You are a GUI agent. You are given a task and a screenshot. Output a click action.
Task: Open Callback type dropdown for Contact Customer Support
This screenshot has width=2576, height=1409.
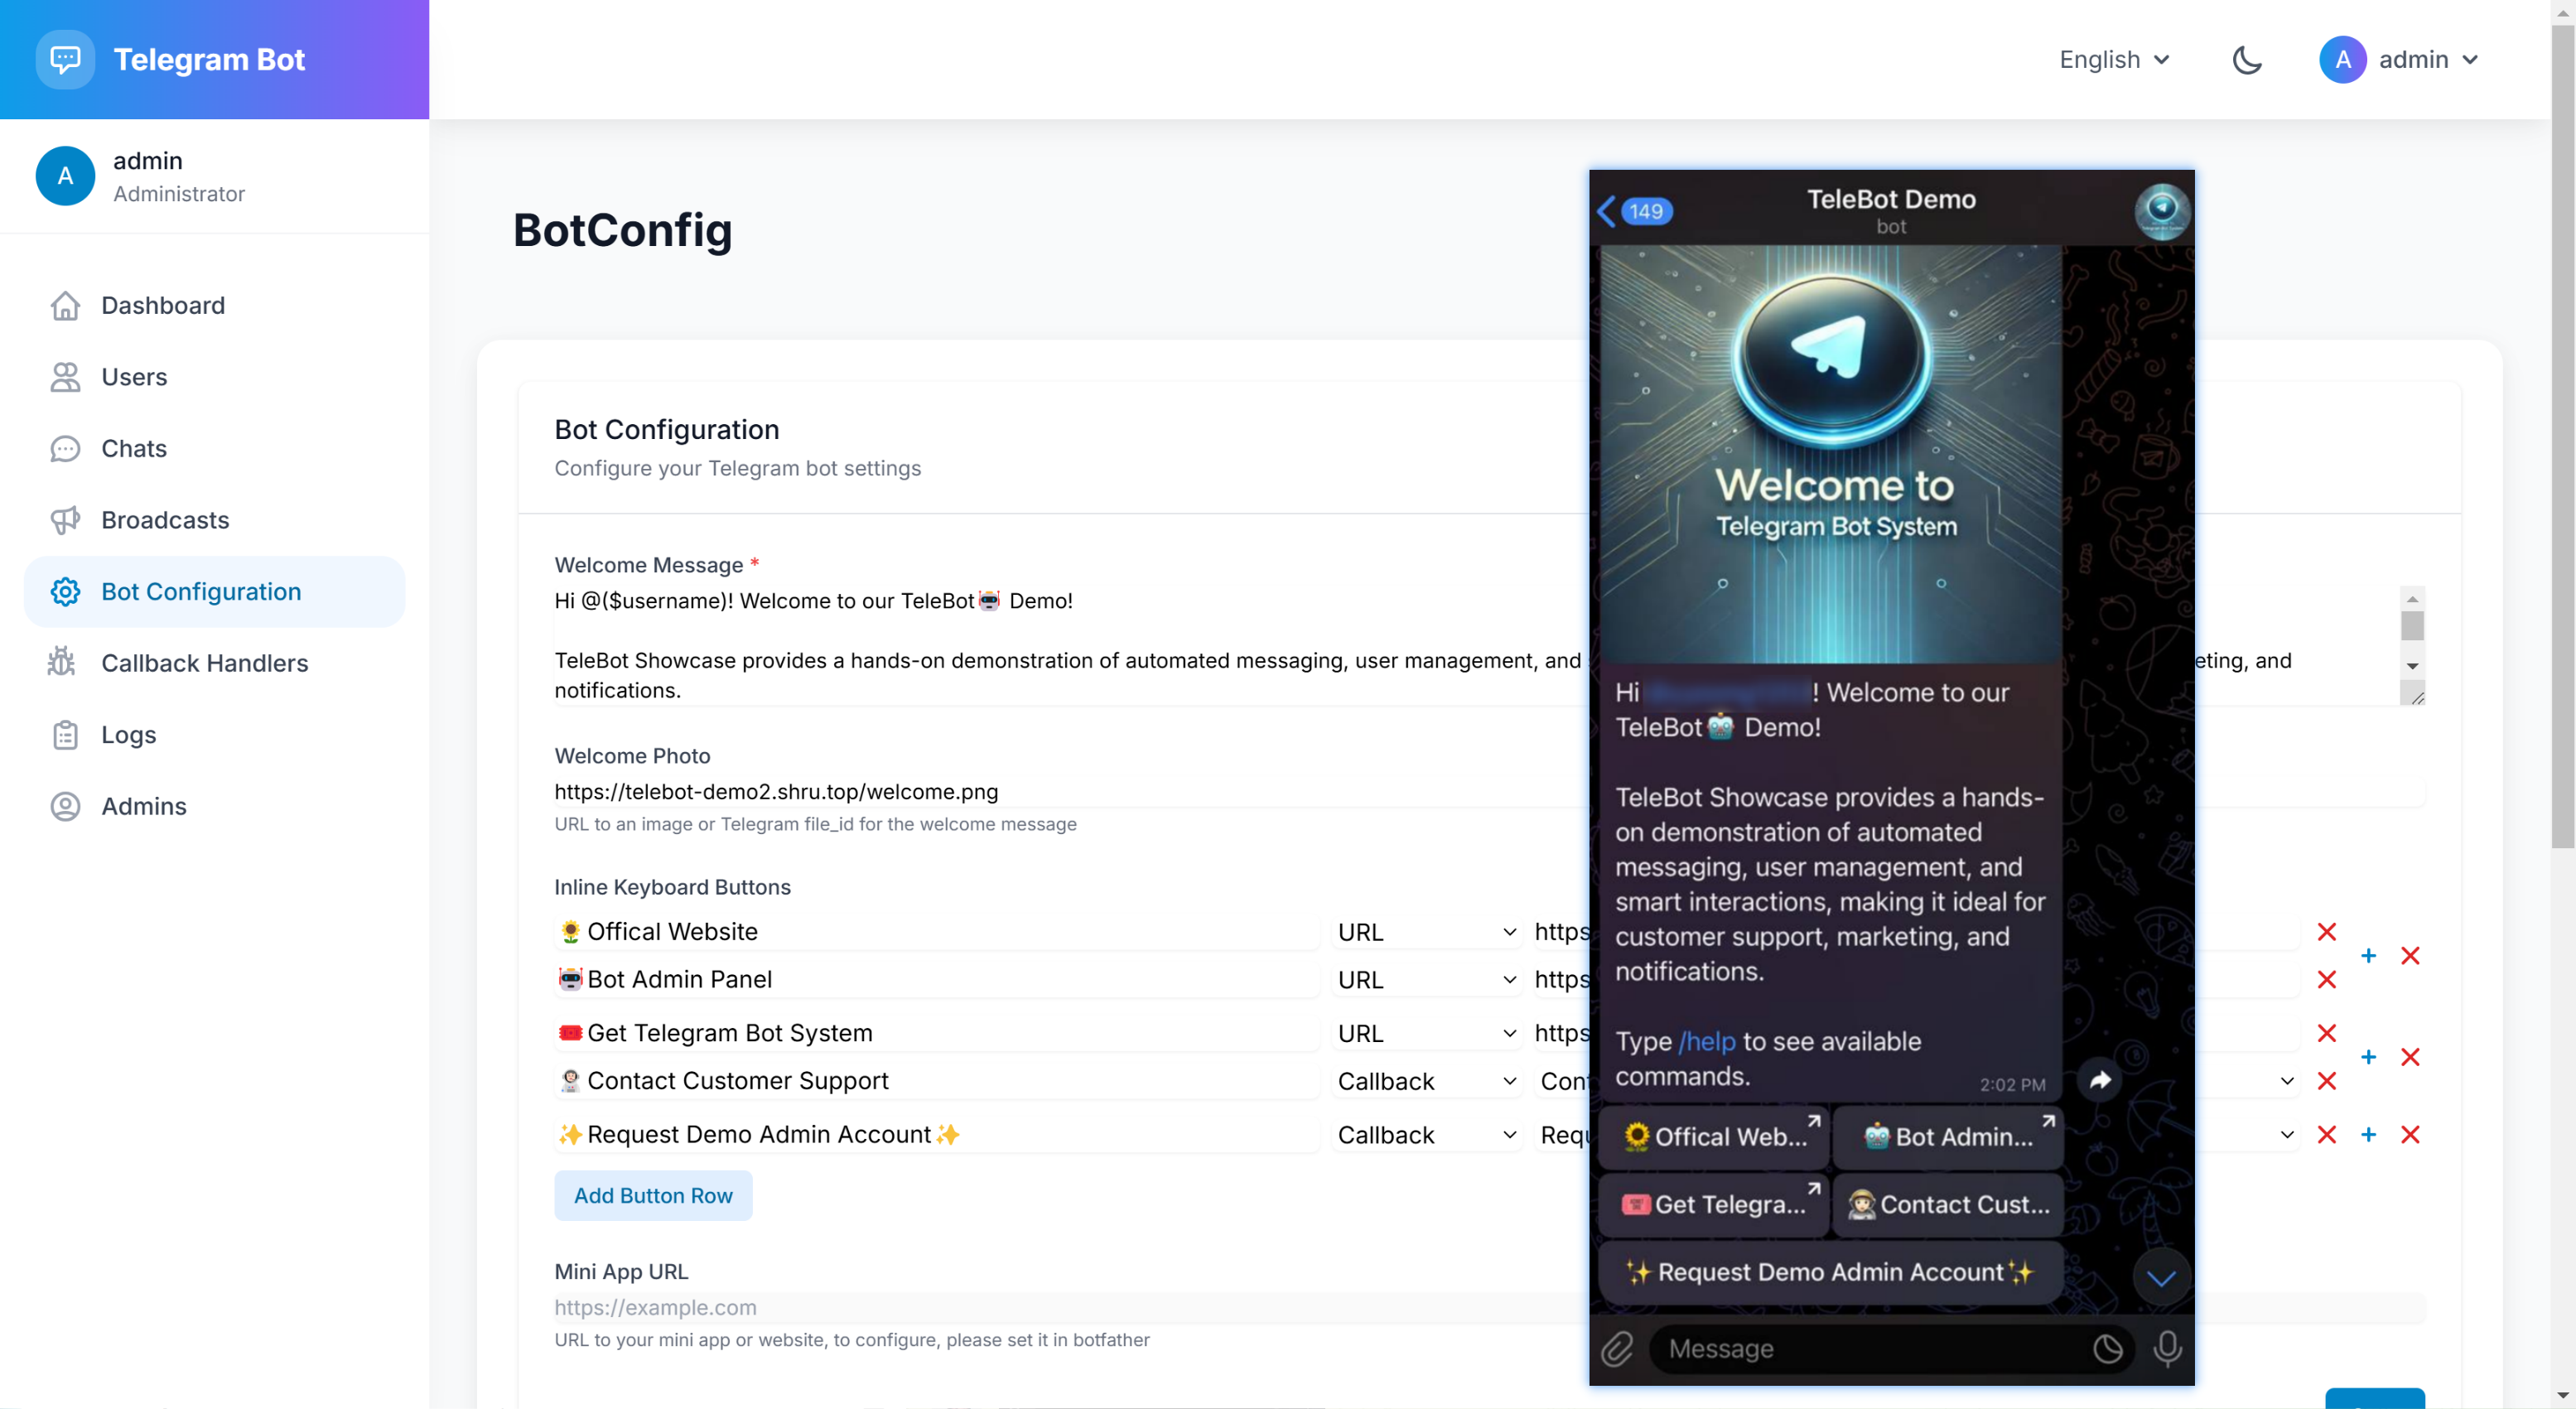point(1426,1080)
